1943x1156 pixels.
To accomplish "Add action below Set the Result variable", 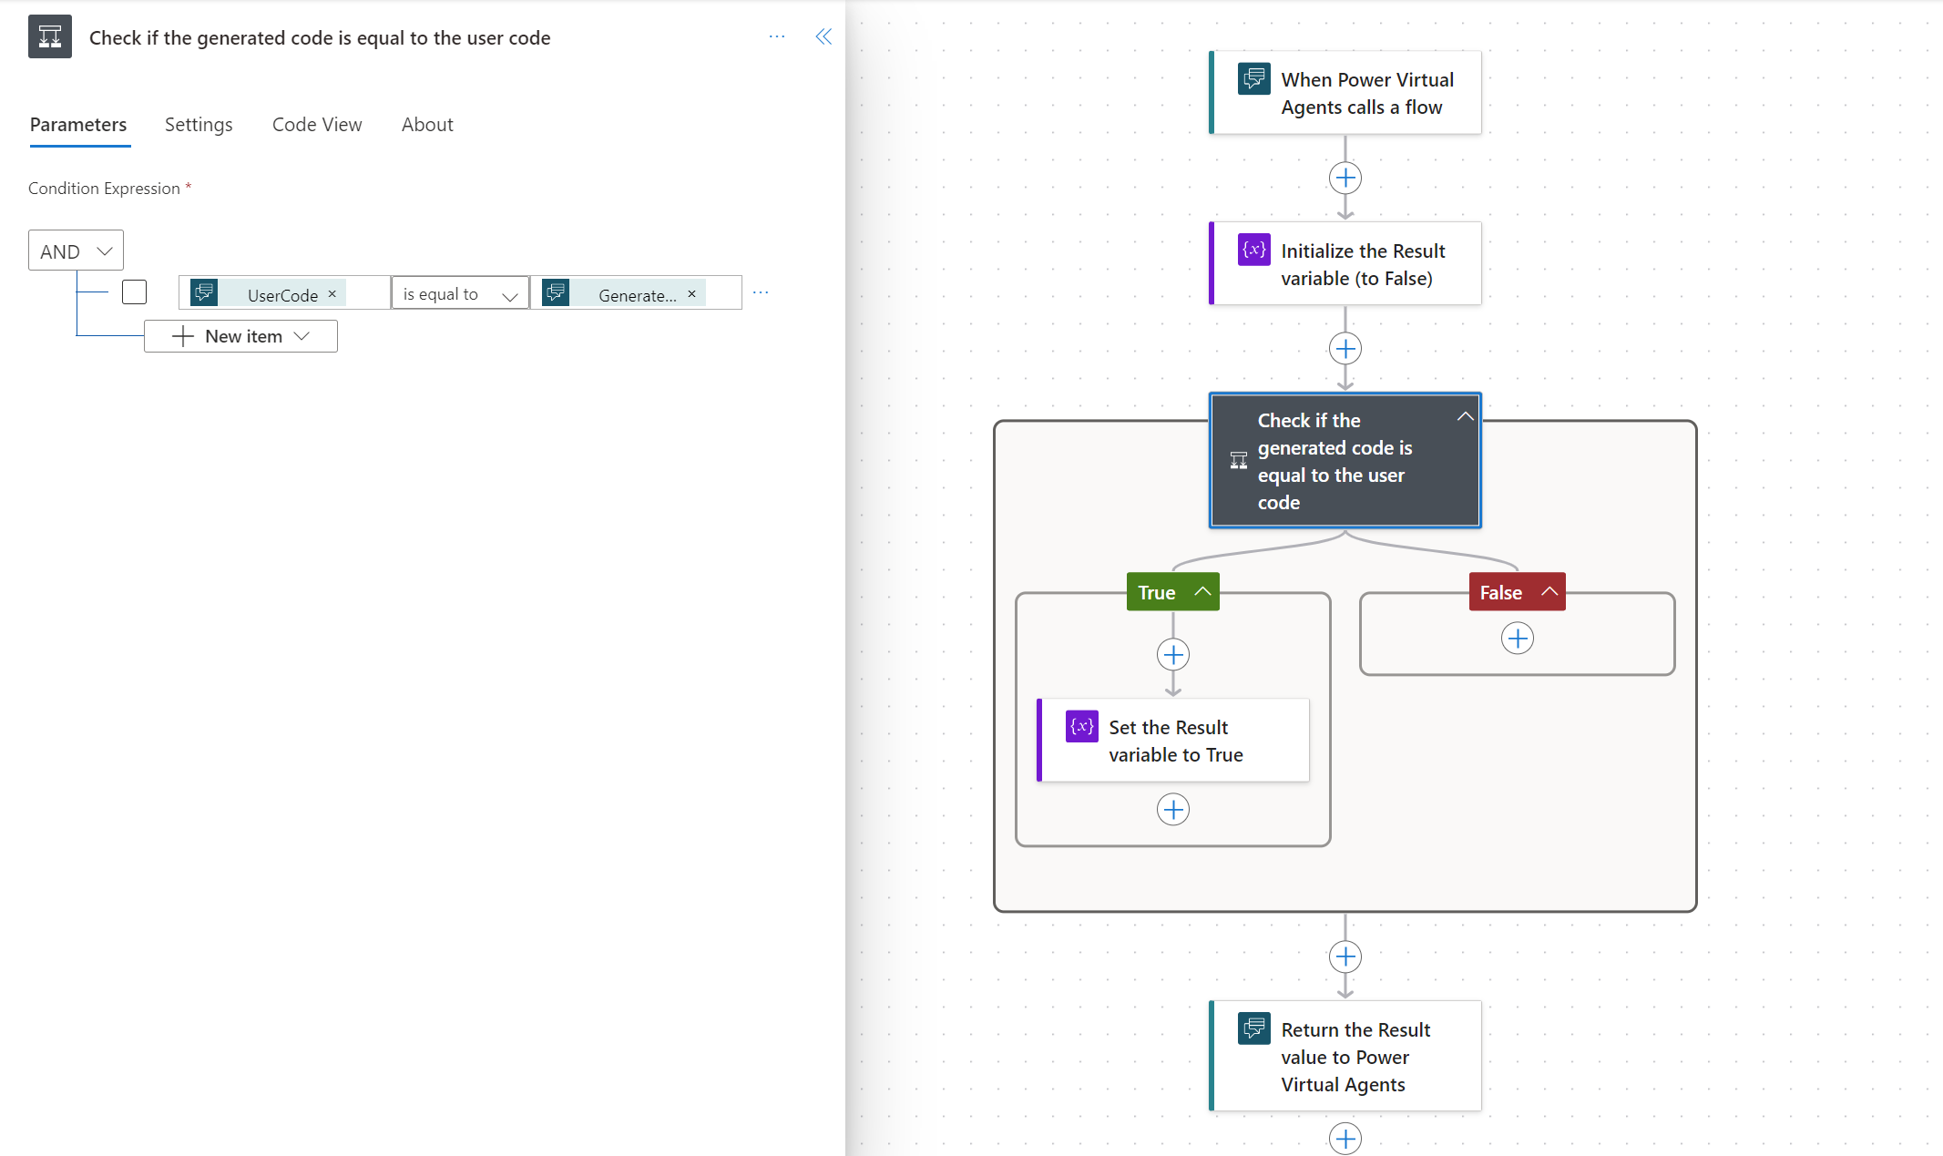I will (1173, 810).
